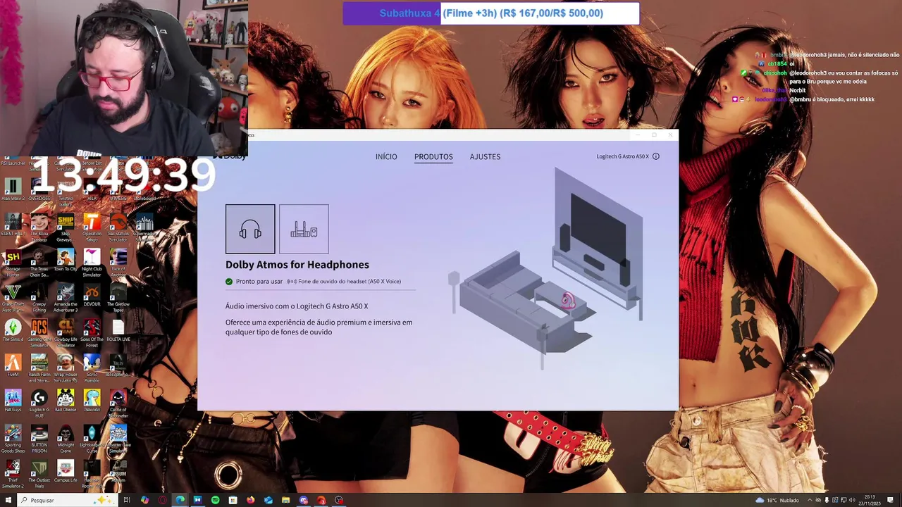The width and height of the screenshot is (902, 507).
Task: Open the INÍCIO tab
Action: [x=386, y=156]
